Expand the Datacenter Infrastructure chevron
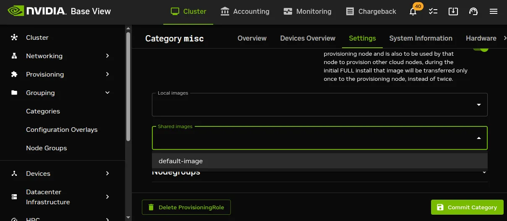507x221 pixels. click(107, 197)
